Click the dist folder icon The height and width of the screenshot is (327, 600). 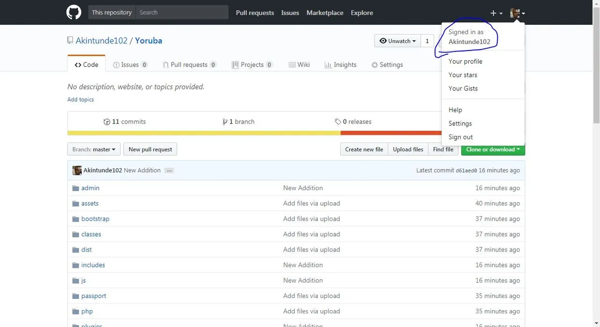pos(75,250)
